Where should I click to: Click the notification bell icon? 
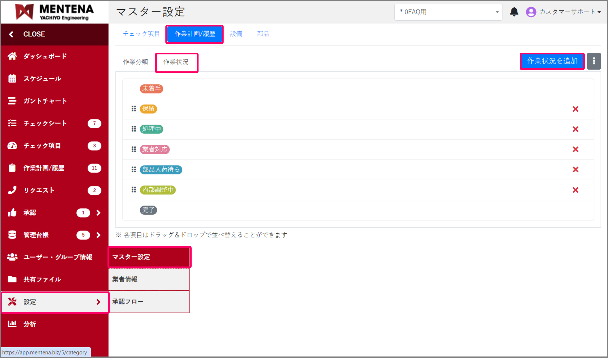tap(514, 12)
